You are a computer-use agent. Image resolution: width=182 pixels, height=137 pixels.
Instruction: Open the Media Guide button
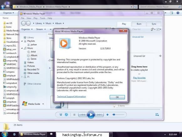(x=31, y=104)
